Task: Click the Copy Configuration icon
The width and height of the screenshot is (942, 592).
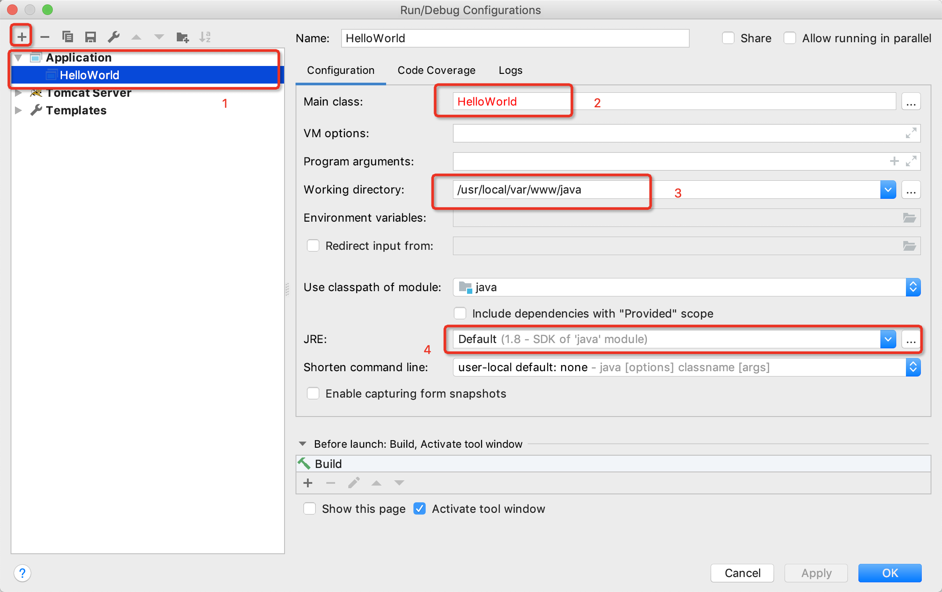Action: tap(67, 37)
